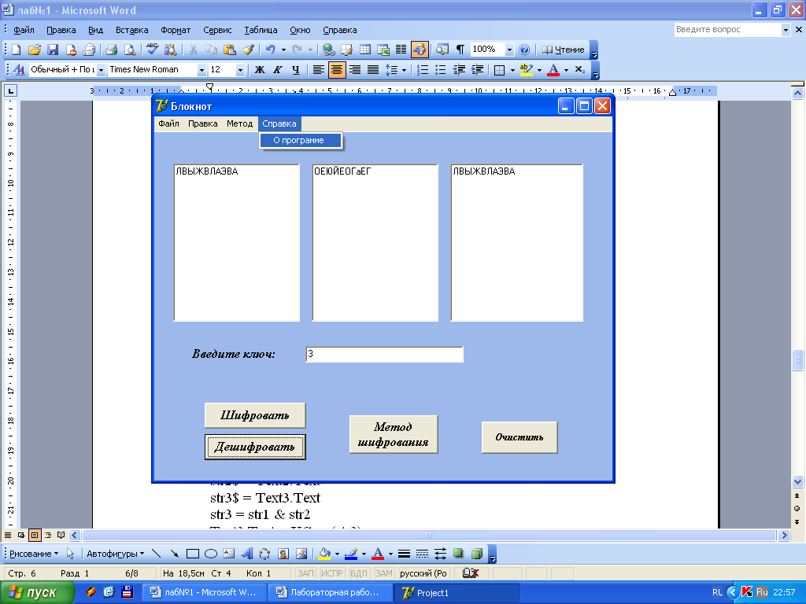Align text to the right
The height and width of the screenshot is (604, 806).
pyautogui.click(x=355, y=70)
